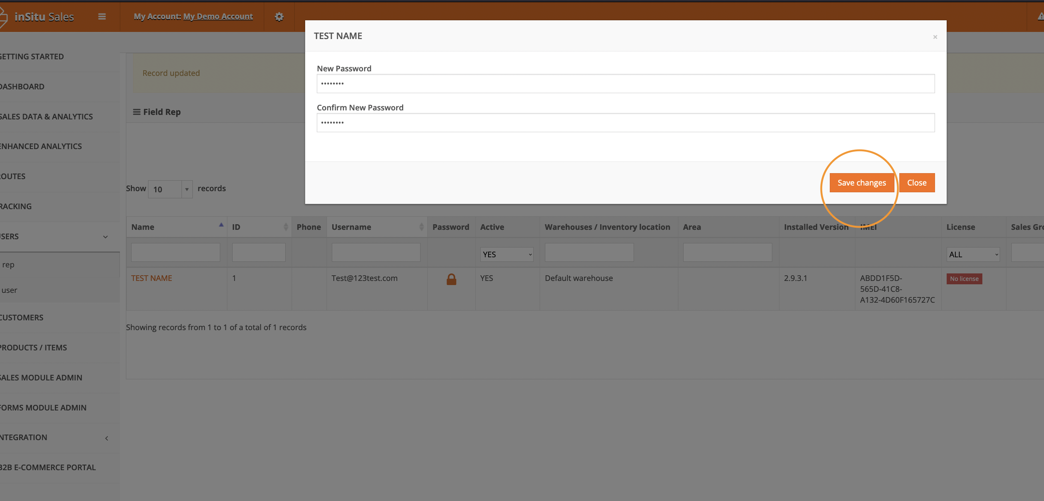
Task: Close the TEST NAME dialog with X
Action: [x=935, y=37]
